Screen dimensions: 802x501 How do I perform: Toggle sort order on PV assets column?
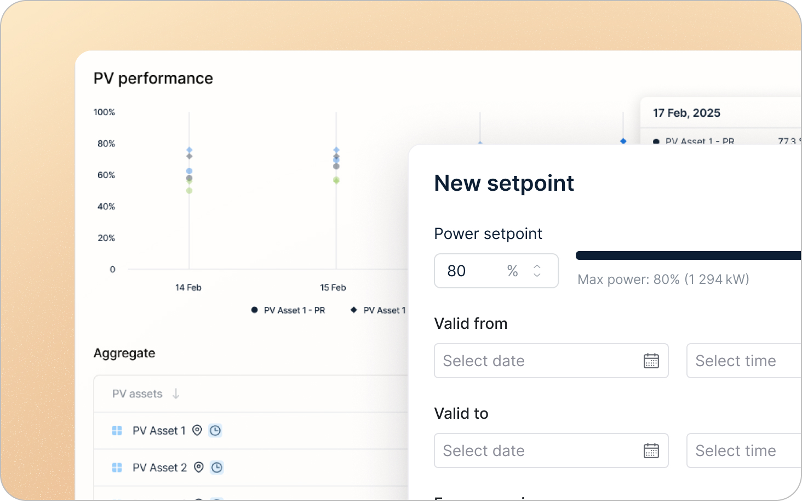click(175, 394)
